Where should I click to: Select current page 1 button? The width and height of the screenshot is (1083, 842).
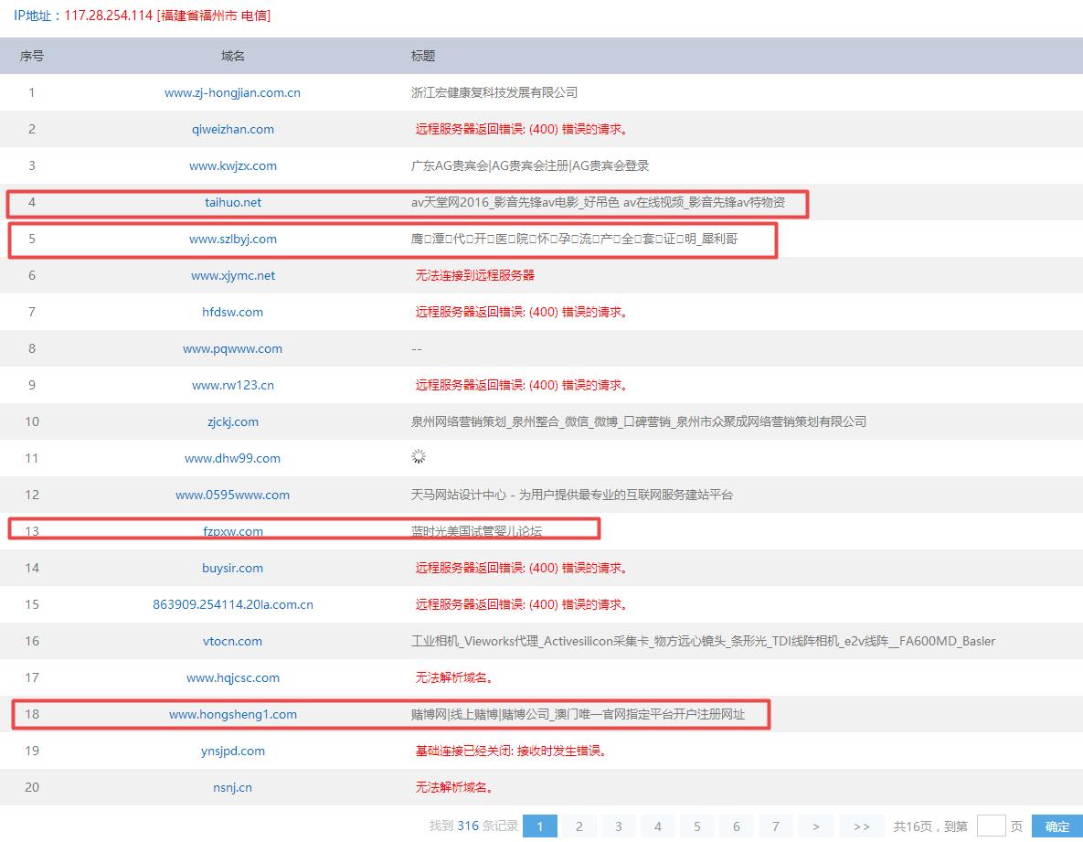pyautogui.click(x=539, y=826)
